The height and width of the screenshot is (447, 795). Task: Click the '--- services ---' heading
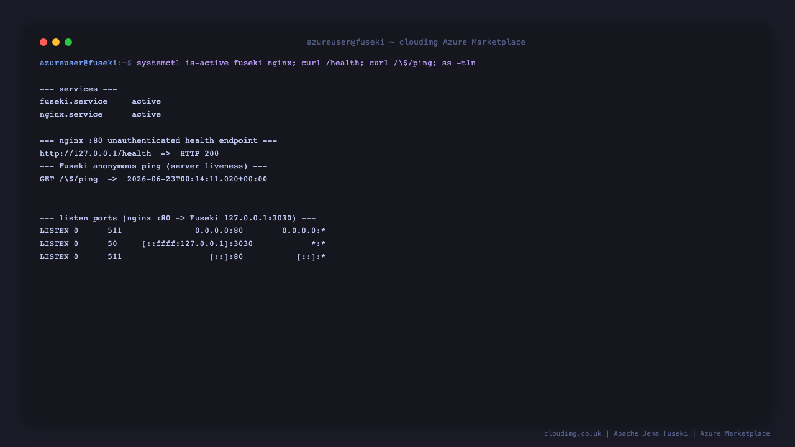(x=78, y=89)
